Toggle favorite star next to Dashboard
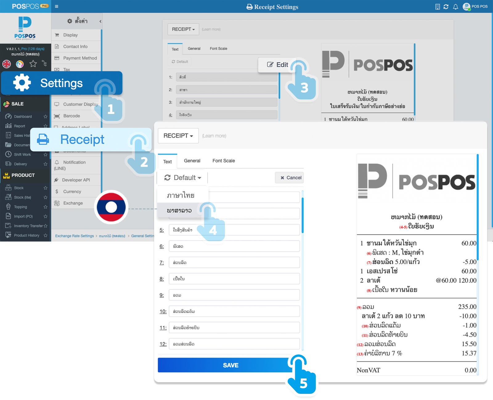Screen dimensions: 493x400 click(46, 117)
